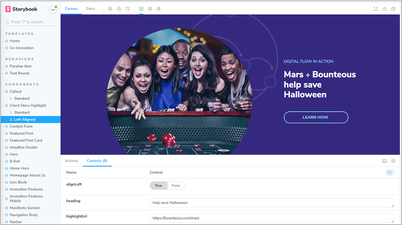
Task: Reset canvas zoom level
Action: pos(128,9)
